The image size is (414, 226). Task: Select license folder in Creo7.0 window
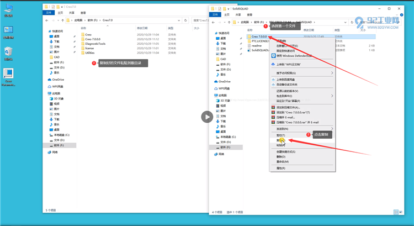pos(89,48)
